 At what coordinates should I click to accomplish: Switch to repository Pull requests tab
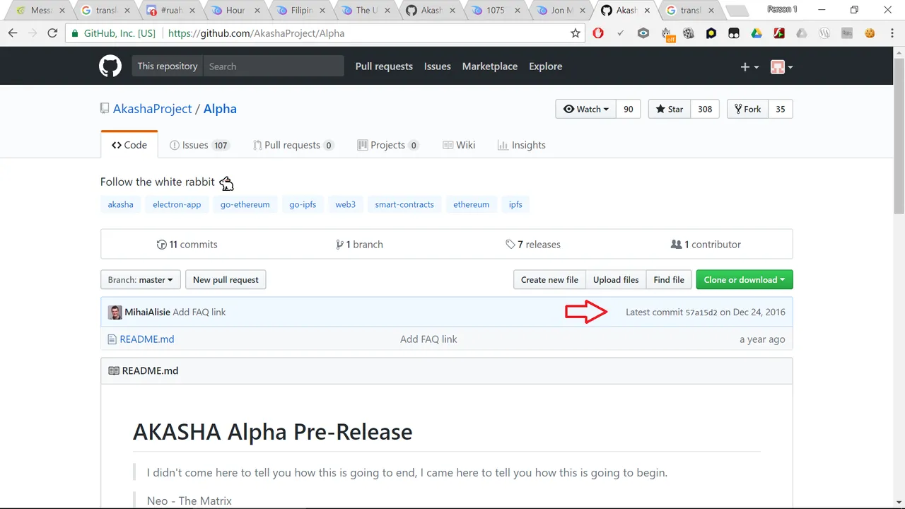click(293, 145)
